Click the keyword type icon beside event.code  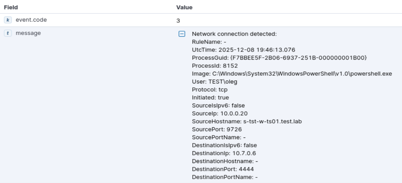[x=6, y=20]
